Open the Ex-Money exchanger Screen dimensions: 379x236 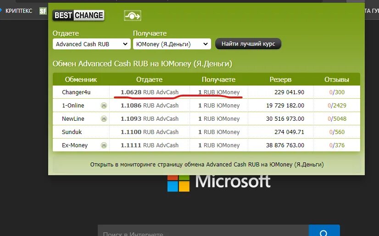click(x=75, y=145)
